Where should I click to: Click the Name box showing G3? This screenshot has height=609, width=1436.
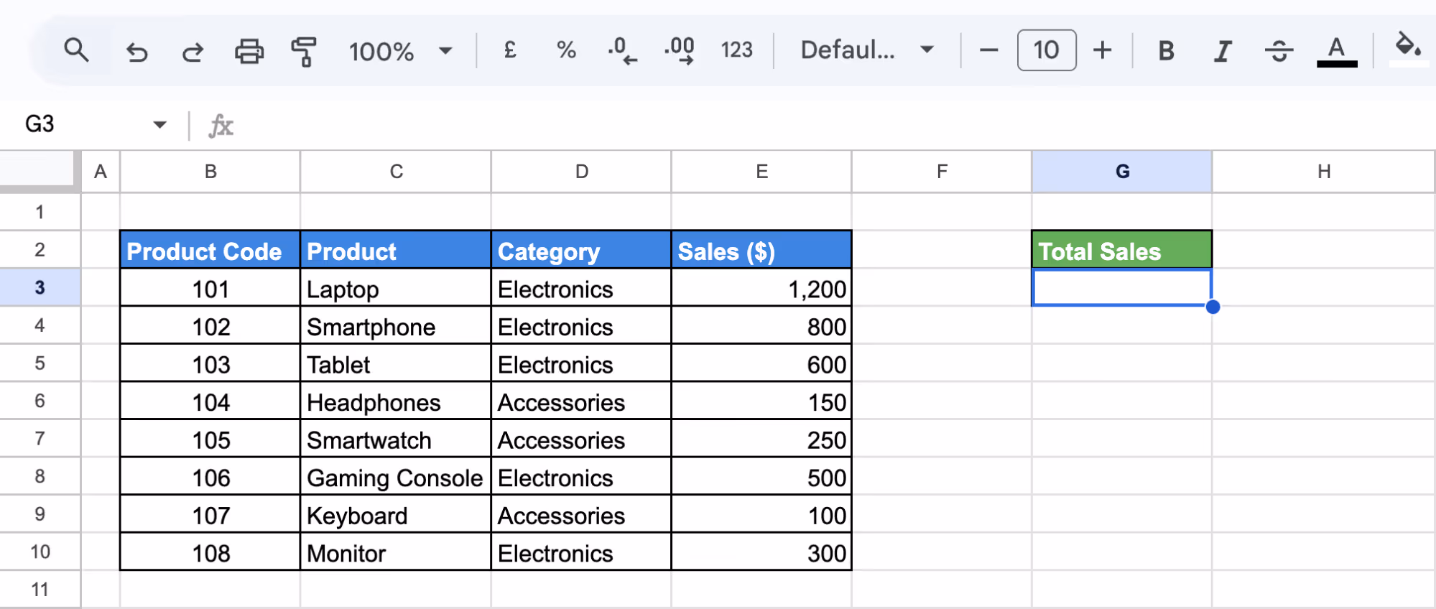40,124
